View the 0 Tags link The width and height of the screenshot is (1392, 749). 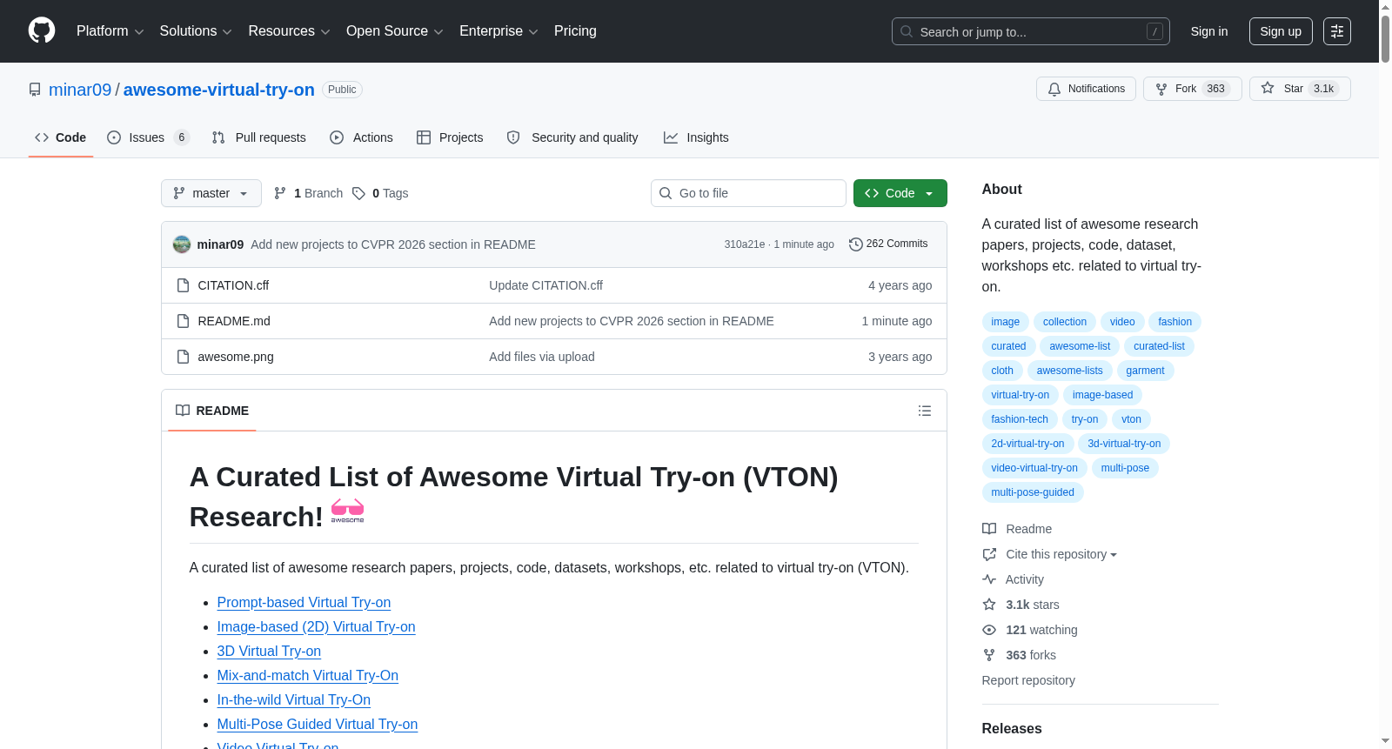[x=380, y=193]
